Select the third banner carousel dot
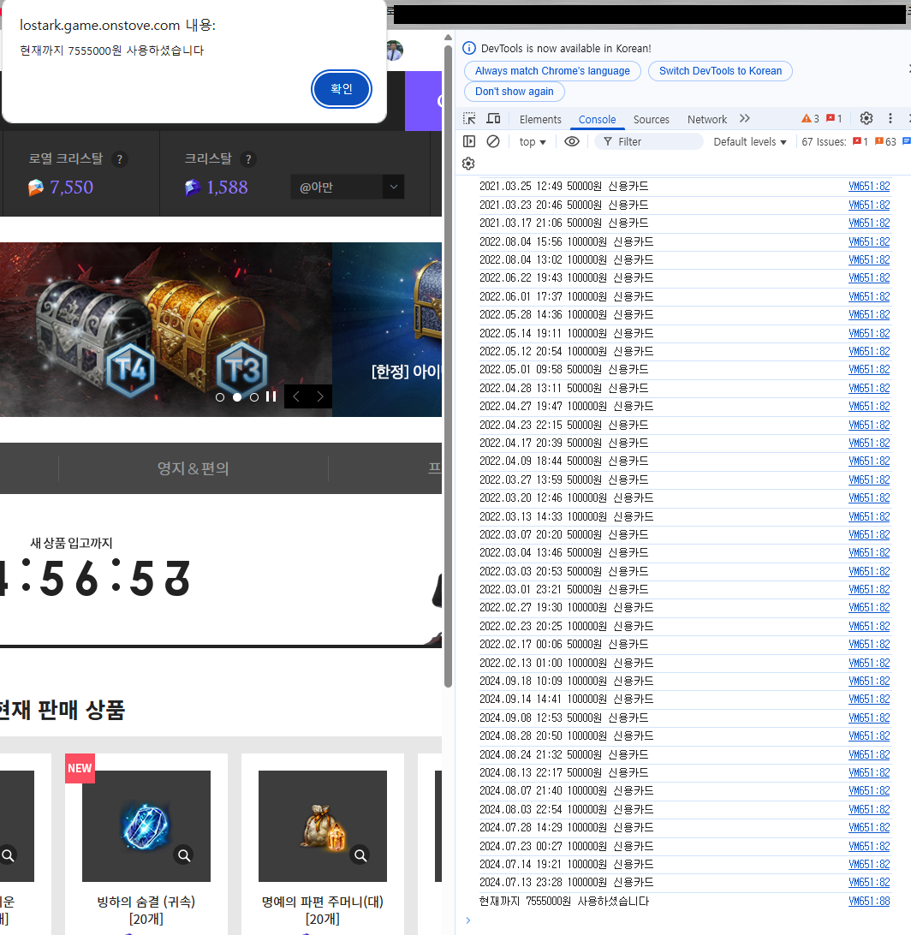Image resolution: width=911 pixels, height=935 pixels. point(254,397)
